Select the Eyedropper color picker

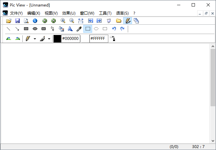79,29
